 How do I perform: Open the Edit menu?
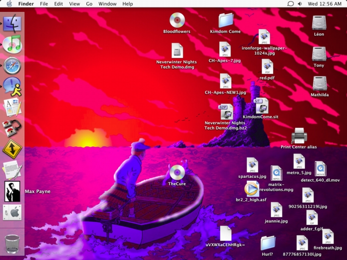point(58,4)
